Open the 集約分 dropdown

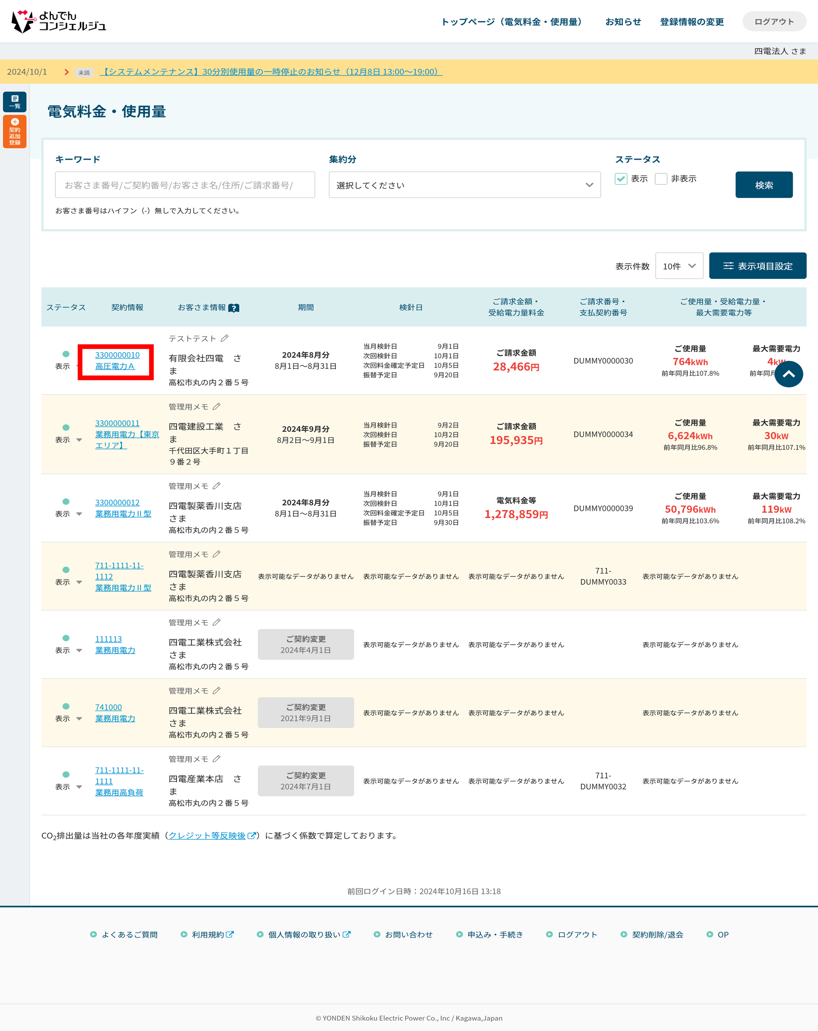464,185
